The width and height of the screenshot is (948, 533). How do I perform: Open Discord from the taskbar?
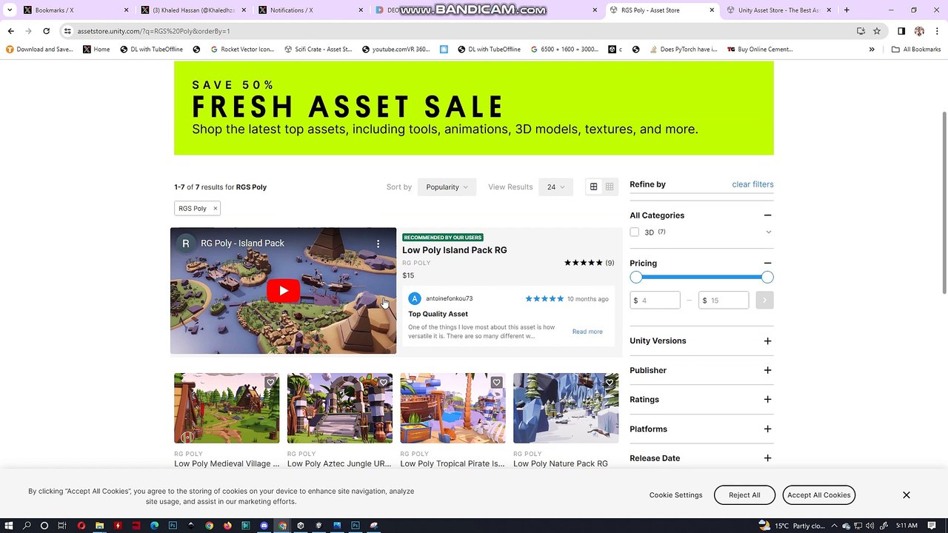(264, 526)
